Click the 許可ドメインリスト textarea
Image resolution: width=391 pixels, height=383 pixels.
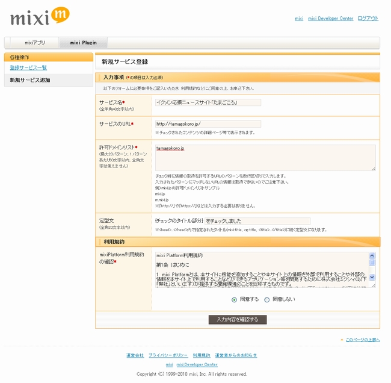point(265,158)
